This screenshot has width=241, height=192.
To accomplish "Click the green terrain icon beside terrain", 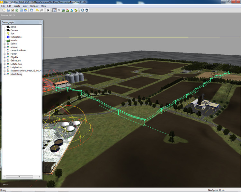I will click(8, 40).
